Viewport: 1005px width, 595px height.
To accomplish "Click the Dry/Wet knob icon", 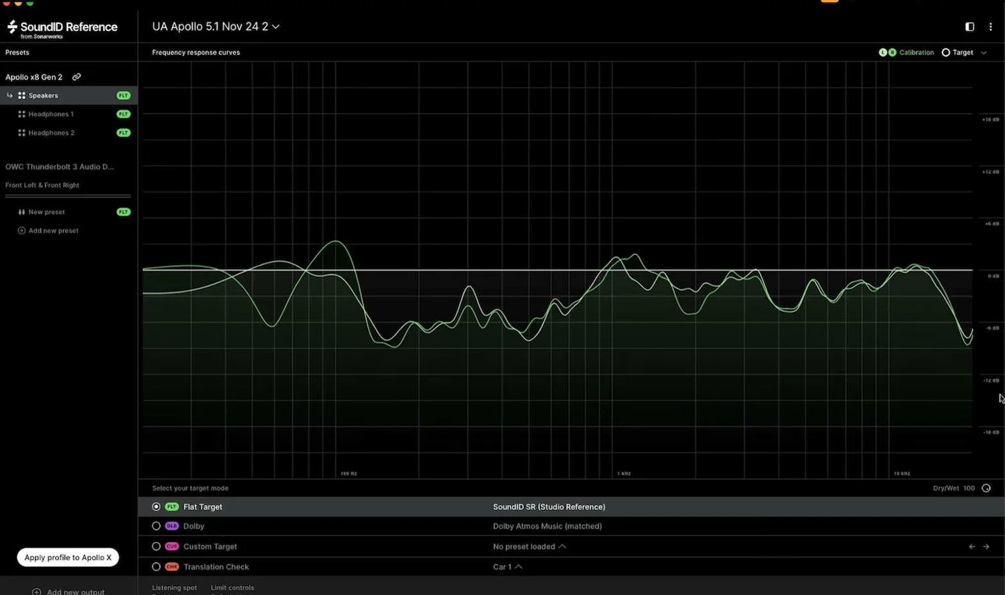I will click(986, 488).
